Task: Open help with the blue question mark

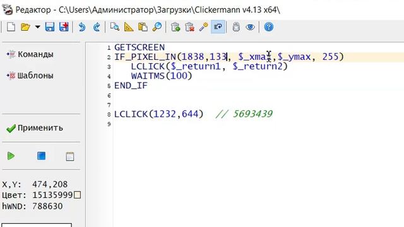Action: coord(269,26)
